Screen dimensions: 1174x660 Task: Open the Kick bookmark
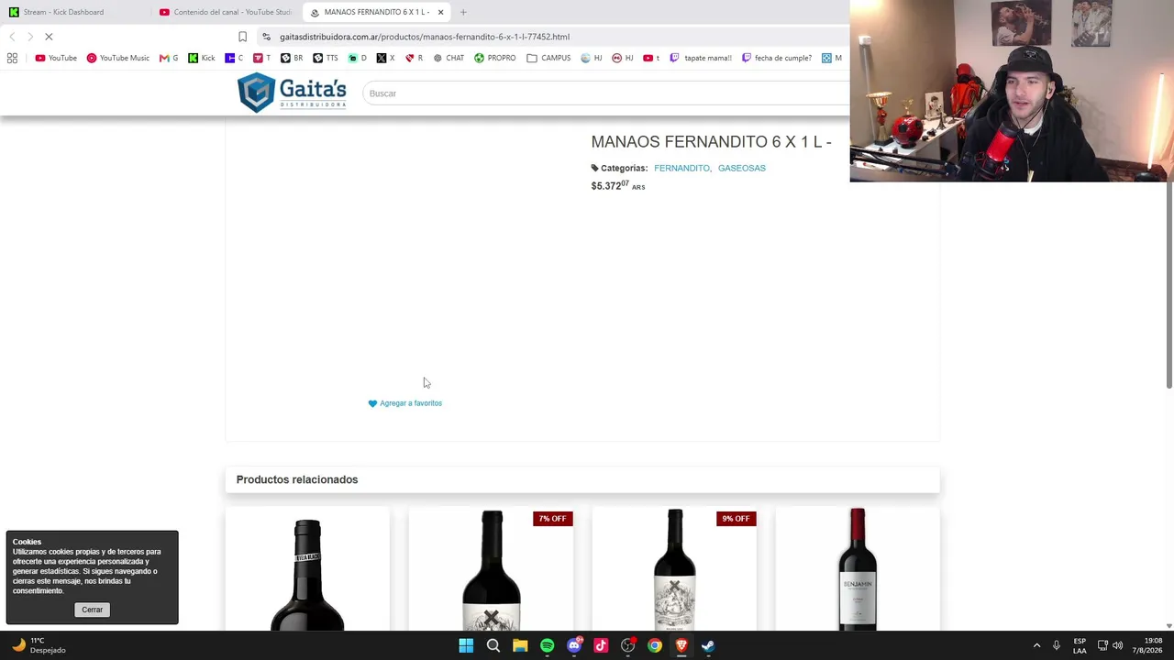[x=202, y=58]
